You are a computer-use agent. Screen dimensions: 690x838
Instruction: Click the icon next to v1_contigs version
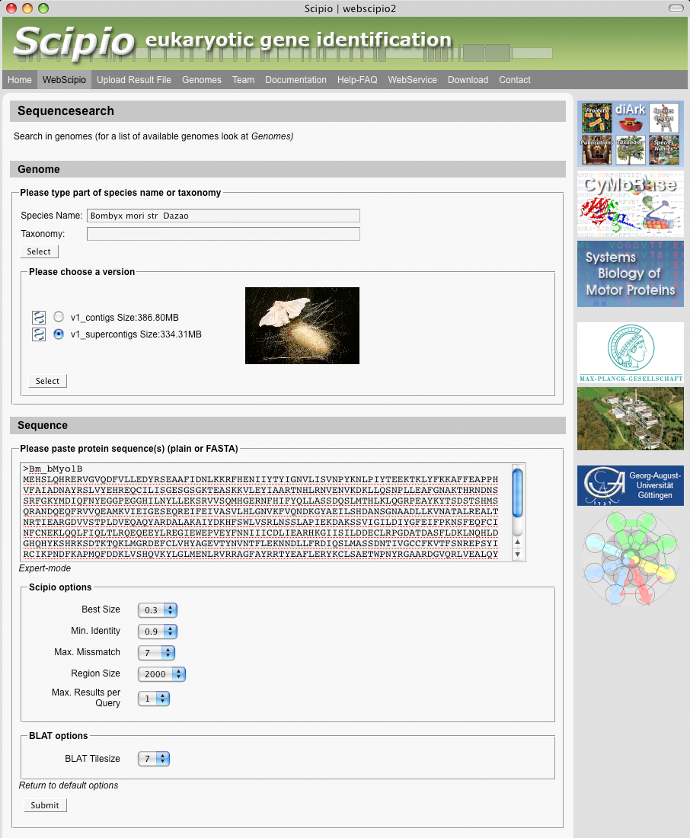39,318
